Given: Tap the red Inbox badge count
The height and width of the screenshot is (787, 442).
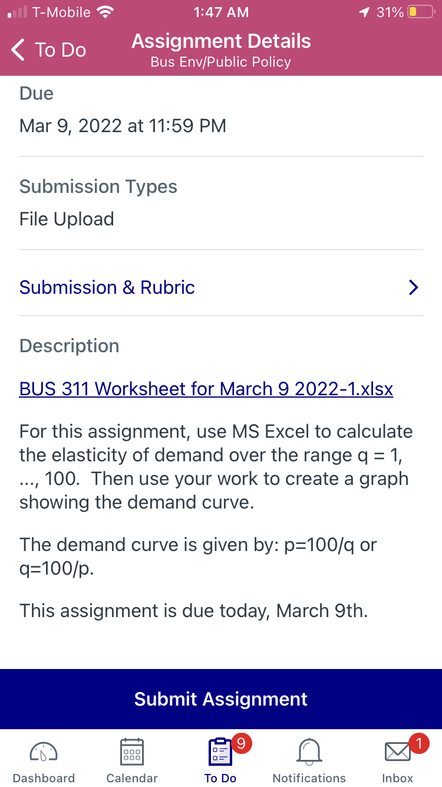Looking at the screenshot, I should pos(418,743).
